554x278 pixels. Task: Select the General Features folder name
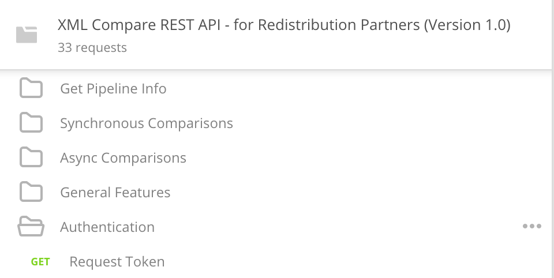point(115,193)
